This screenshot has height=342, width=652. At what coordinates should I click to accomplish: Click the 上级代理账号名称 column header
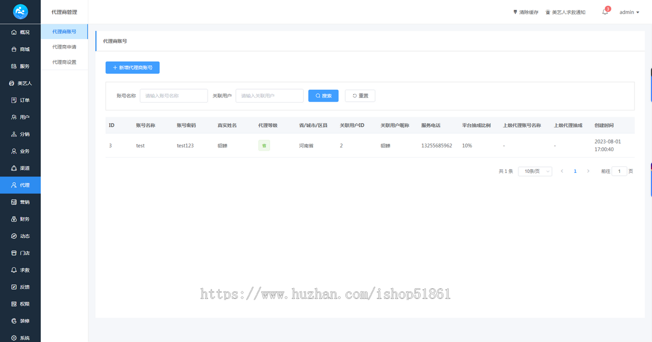[522, 125]
